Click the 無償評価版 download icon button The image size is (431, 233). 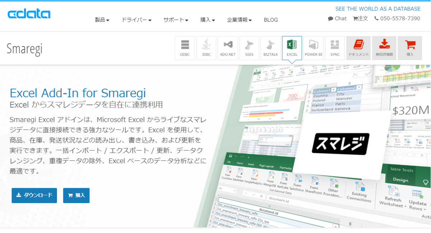pos(384,48)
